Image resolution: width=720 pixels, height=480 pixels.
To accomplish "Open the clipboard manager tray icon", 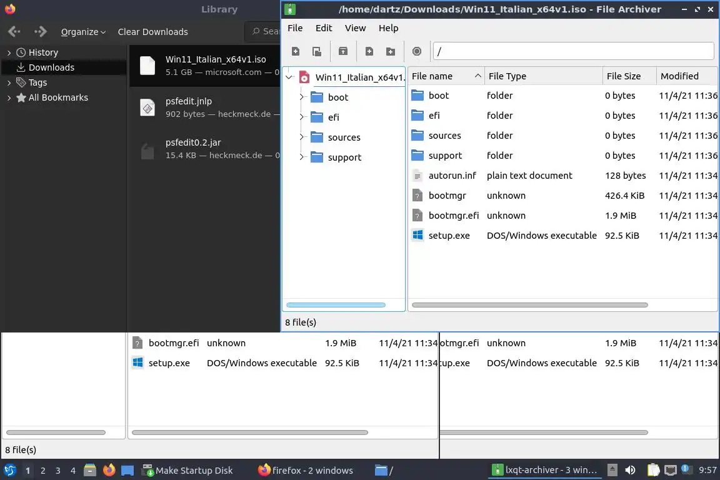I will coord(653,470).
